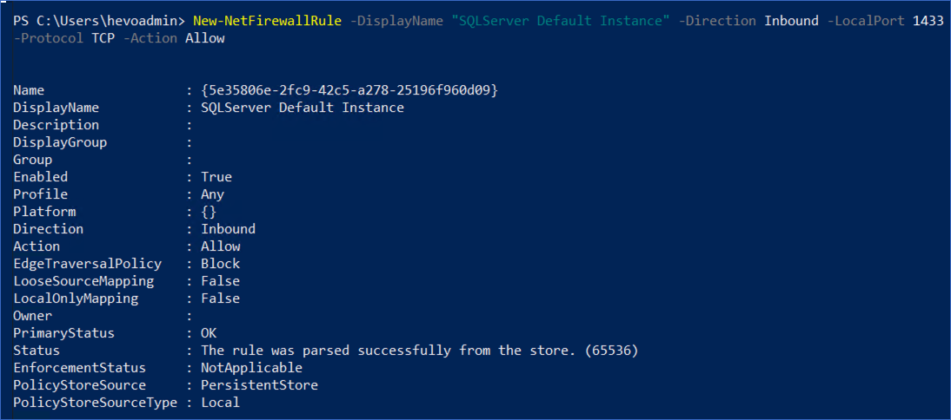Click the TCP value in the command
This screenshot has width=951, height=420.
pos(103,38)
